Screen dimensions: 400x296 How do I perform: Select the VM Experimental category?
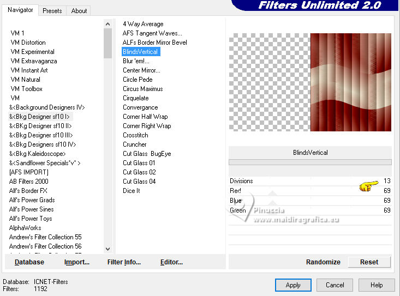click(32, 52)
